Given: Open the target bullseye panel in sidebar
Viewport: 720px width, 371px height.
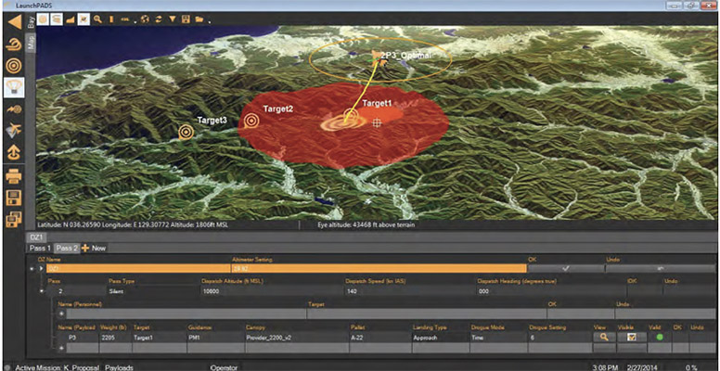Looking at the screenshot, I should (x=14, y=66).
